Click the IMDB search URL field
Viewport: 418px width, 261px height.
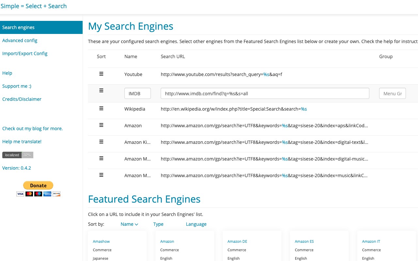point(265,94)
